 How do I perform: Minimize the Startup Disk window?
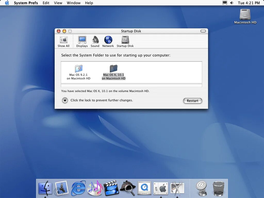(64, 31)
